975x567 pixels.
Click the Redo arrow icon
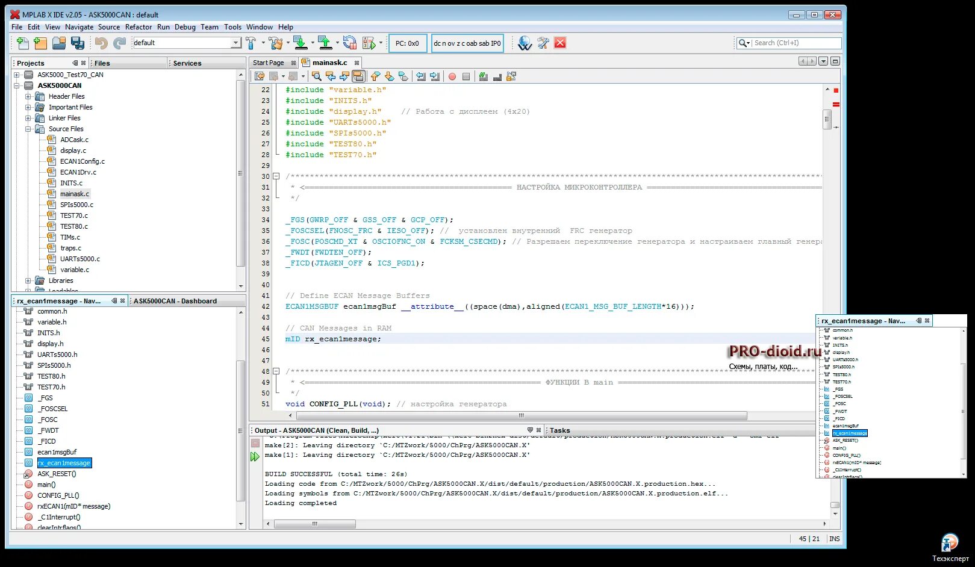click(x=120, y=43)
